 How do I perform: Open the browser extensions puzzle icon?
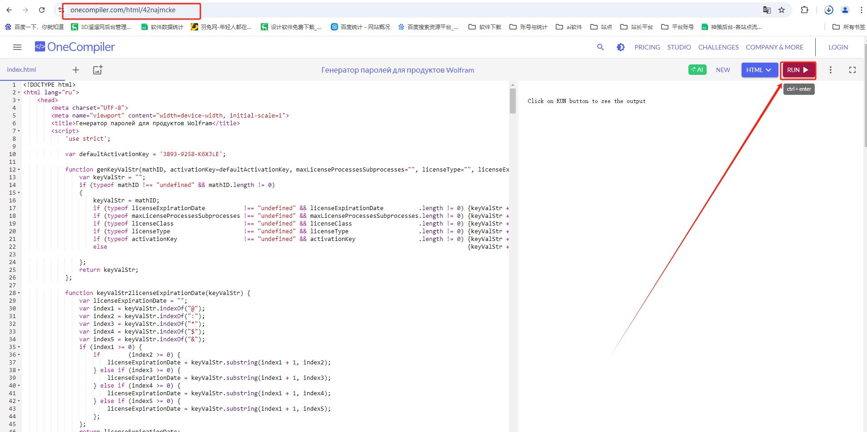pos(804,10)
